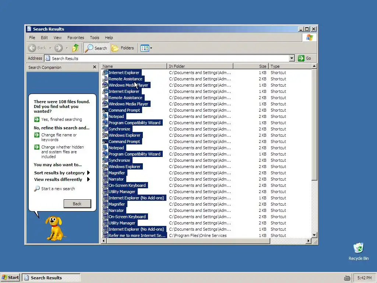377x283 pixels.
Task: Close the Search Companion pane
Action: coord(95,67)
